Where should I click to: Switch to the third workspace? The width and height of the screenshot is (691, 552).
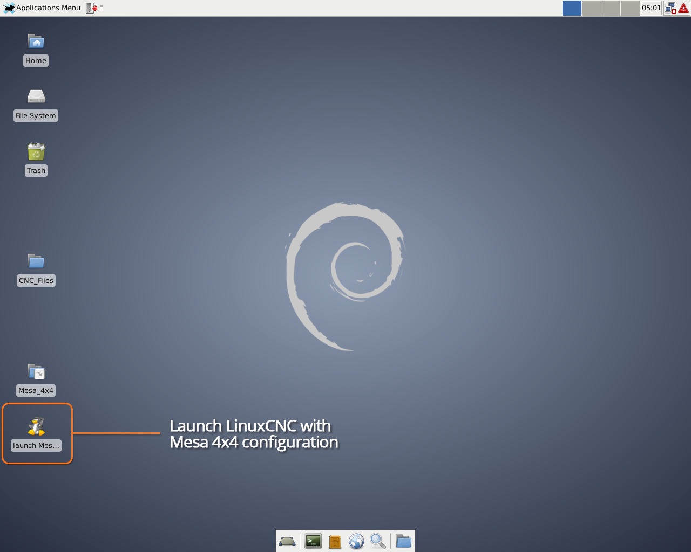pos(611,8)
